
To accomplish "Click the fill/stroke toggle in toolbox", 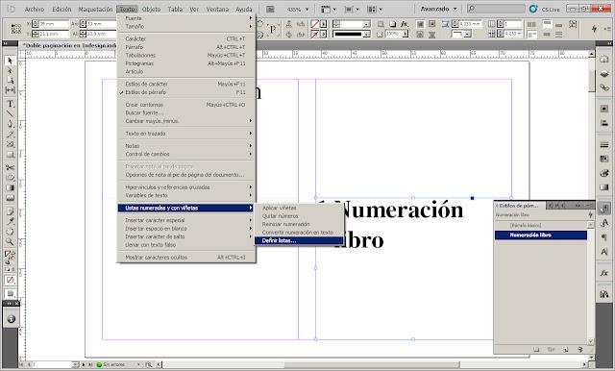I will pos(10,256).
